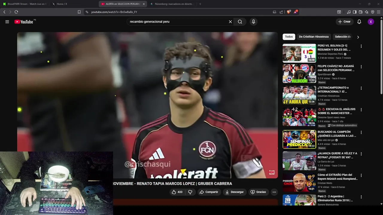Select the Todos filter chip
This screenshot has width=383, height=215.
(289, 37)
